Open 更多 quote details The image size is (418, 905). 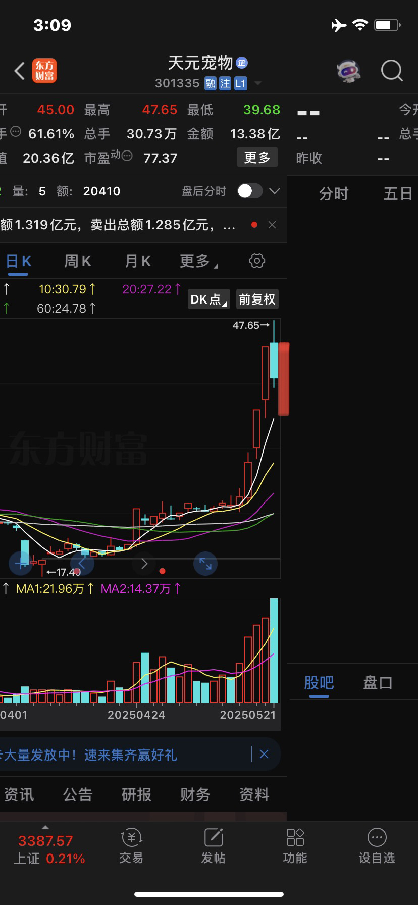pos(257,158)
